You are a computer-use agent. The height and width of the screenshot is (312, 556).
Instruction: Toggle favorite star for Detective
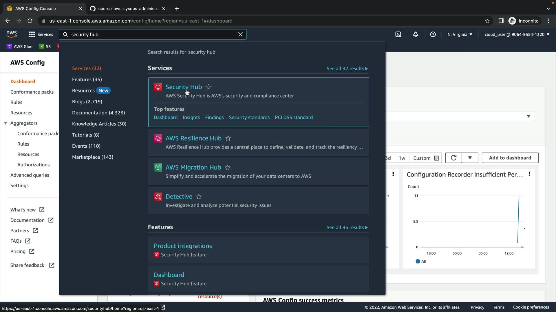click(x=199, y=196)
